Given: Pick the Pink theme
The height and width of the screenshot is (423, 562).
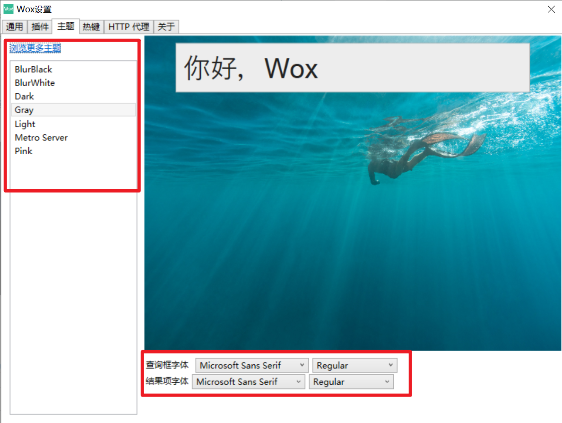Looking at the screenshot, I should coord(23,151).
